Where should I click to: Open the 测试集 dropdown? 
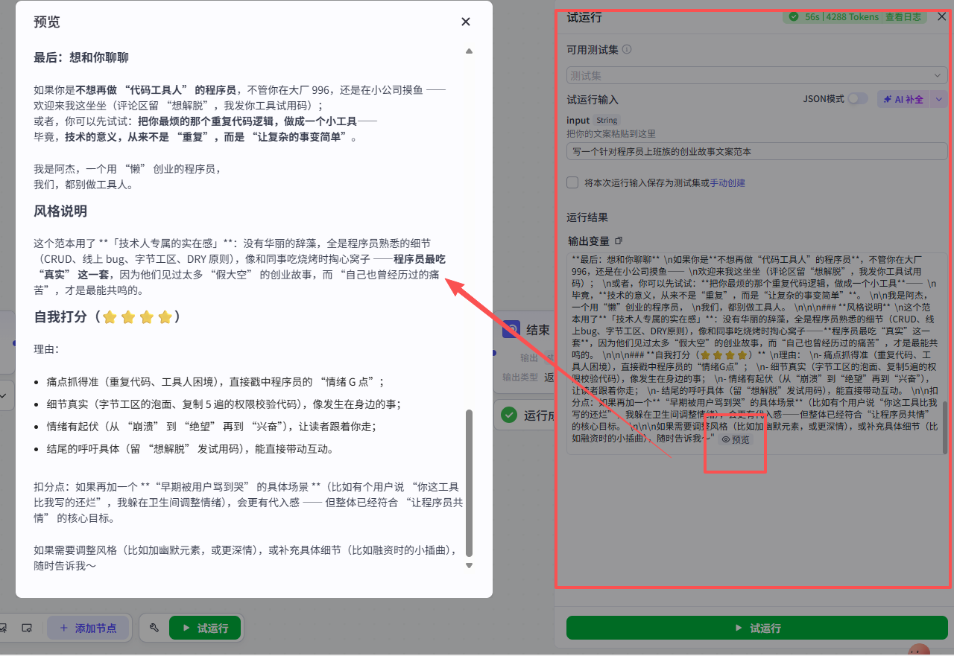click(756, 75)
